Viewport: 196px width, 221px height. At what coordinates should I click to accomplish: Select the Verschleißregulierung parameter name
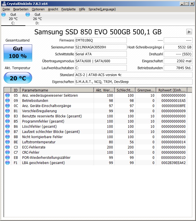click(39, 111)
